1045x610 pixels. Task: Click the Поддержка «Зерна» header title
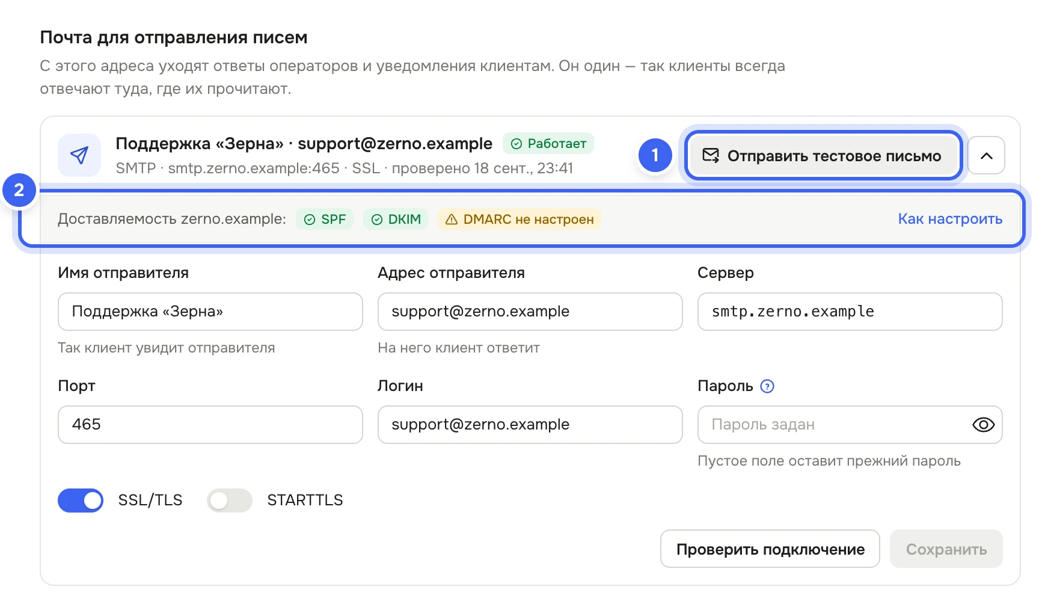click(304, 144)
